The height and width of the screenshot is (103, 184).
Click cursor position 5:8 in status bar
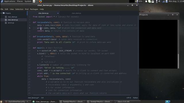[42, 98]
